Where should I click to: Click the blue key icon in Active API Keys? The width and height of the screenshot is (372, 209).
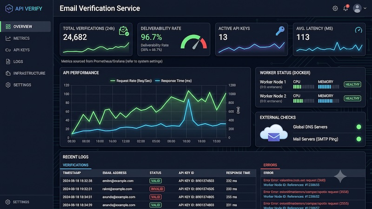coord(280,31)
